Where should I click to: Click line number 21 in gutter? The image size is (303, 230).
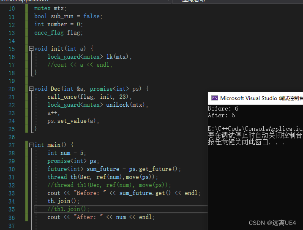[11, 97]
